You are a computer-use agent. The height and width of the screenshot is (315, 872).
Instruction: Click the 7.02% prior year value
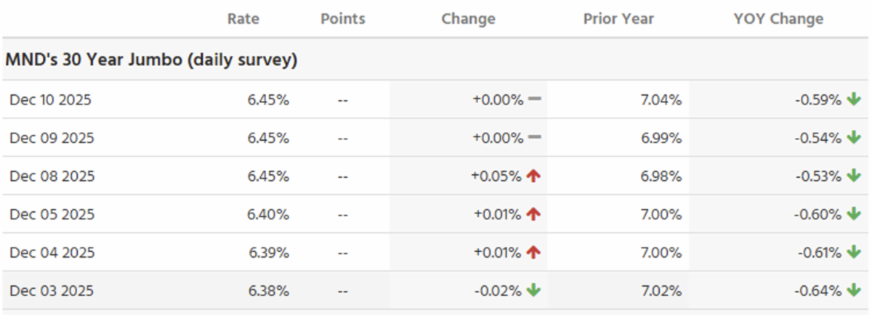[661, 291]
